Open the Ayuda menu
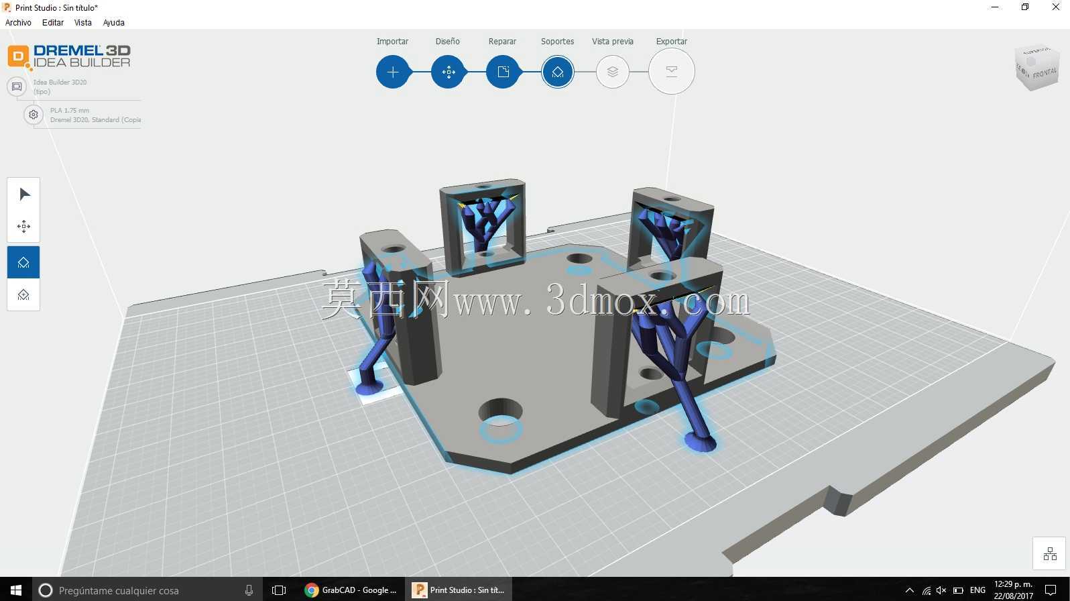Viewport: 1070px width, 601px height. pos(114,22)
